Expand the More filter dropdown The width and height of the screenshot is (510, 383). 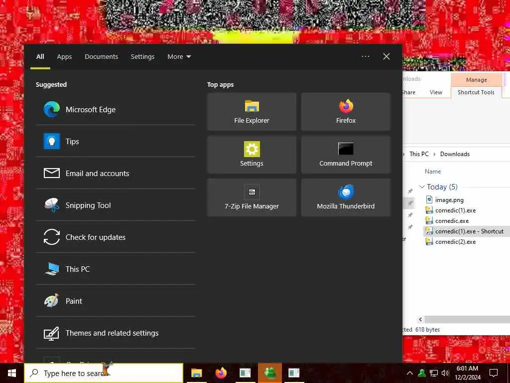point(179,57)
